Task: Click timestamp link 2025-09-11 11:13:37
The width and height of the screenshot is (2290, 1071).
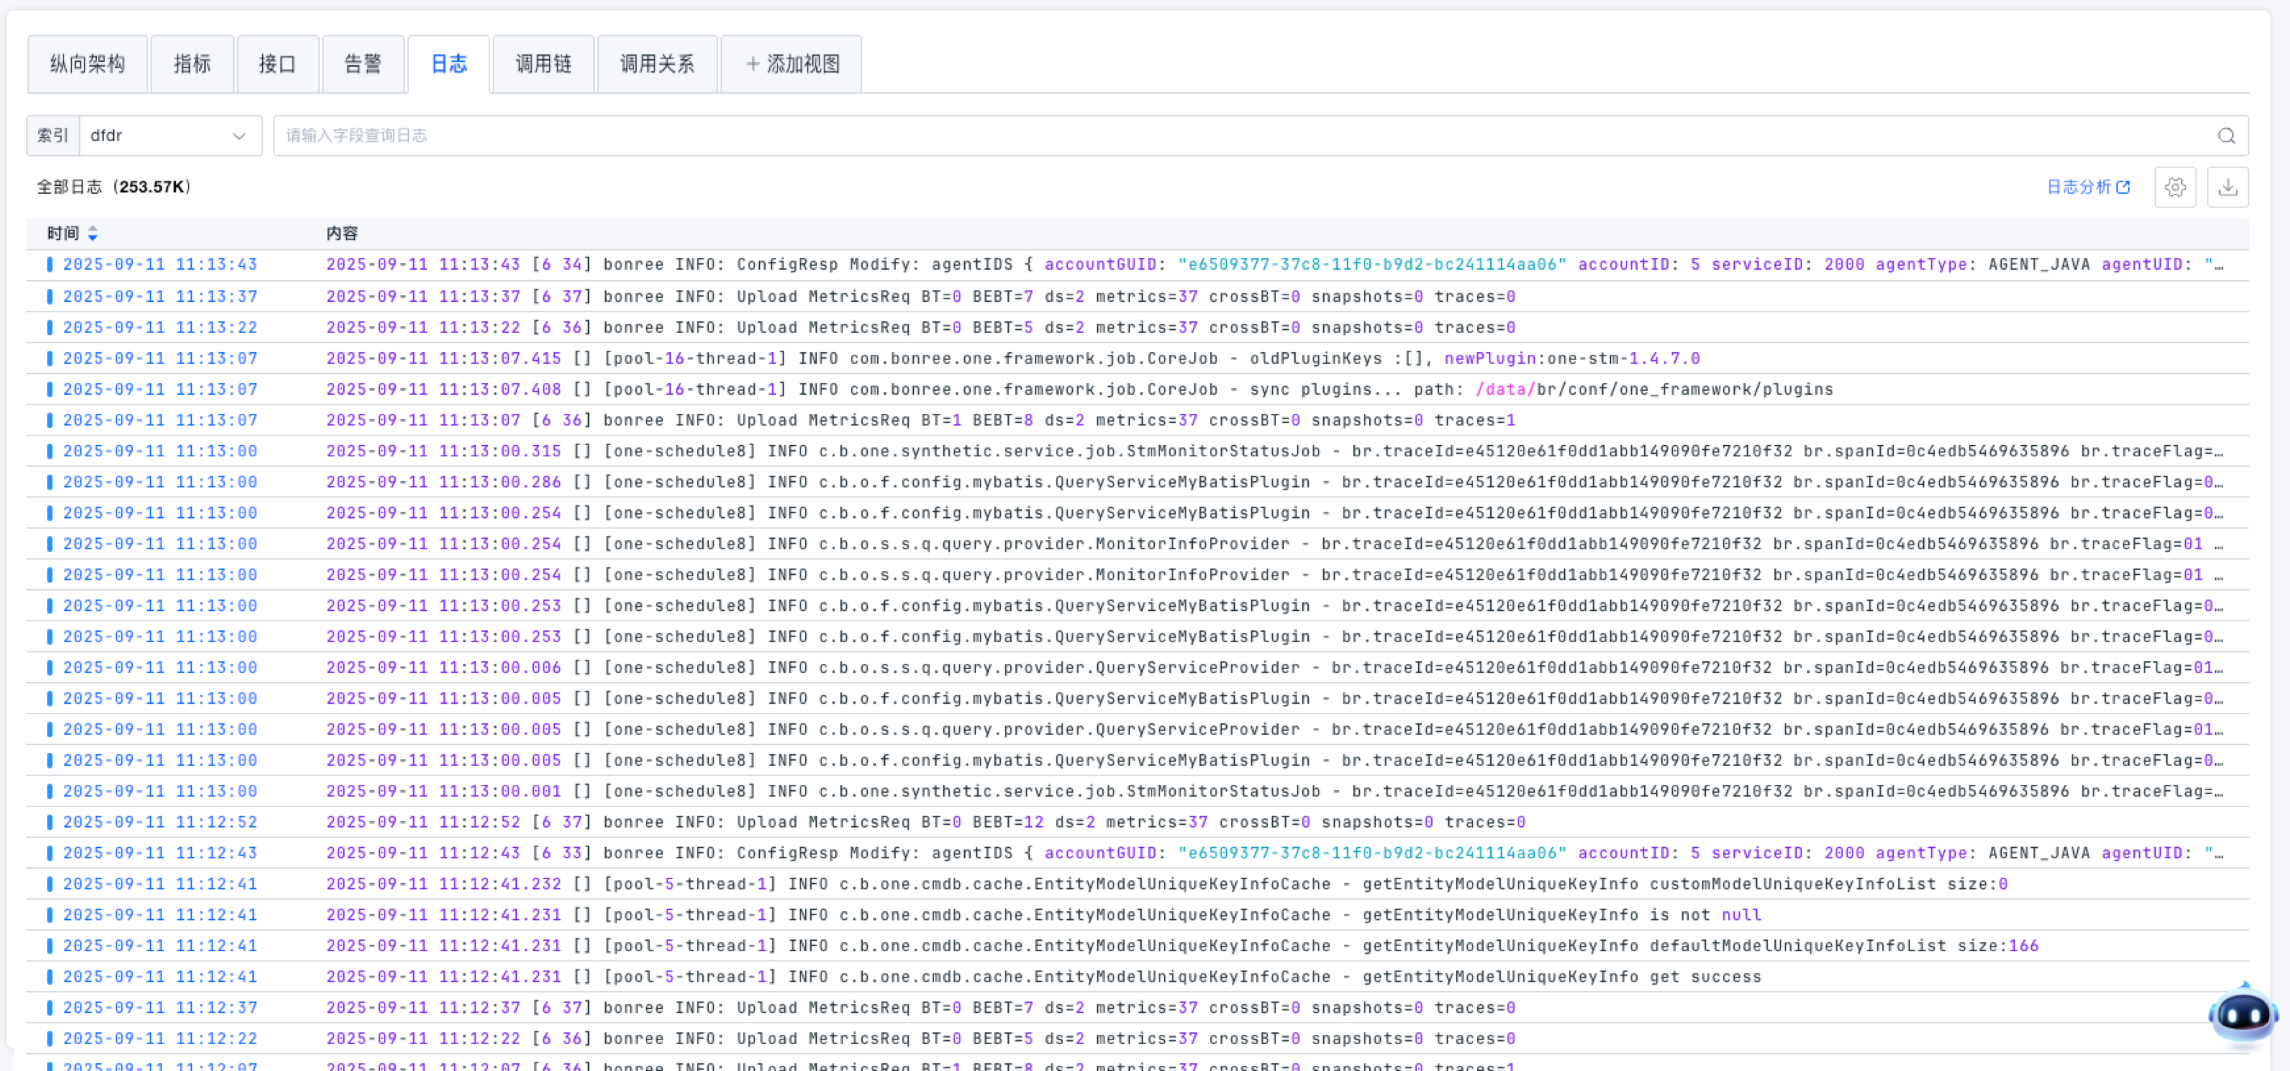Action: (160, 297)
